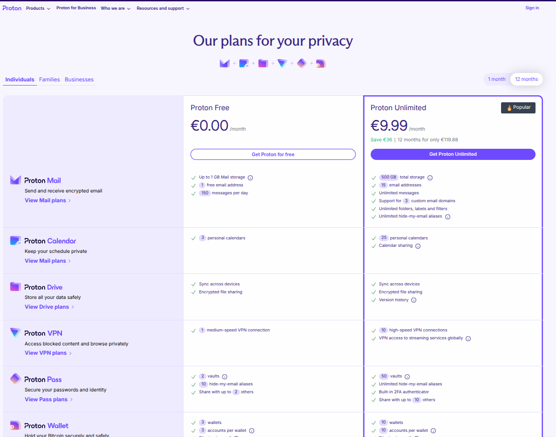The width and height of the screenshot is (556, 437).
Task: Expand Resources and support menu
Action: point(163,8)
